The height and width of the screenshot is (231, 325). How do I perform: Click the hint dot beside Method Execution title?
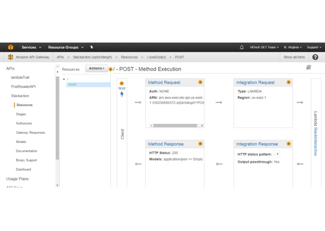110,69
